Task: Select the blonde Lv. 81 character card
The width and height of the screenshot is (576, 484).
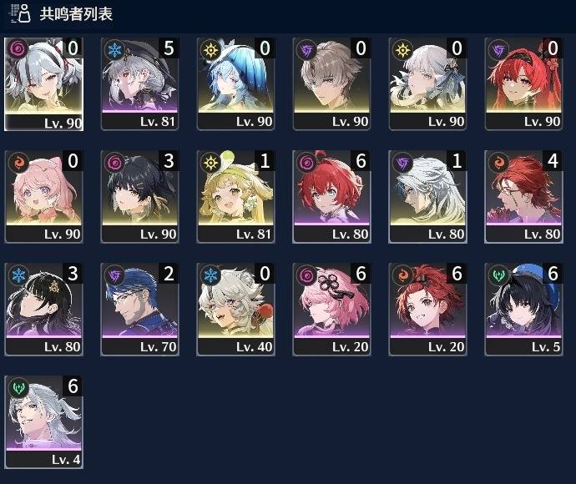Action: pyautogui.click(x=236, y=196)
